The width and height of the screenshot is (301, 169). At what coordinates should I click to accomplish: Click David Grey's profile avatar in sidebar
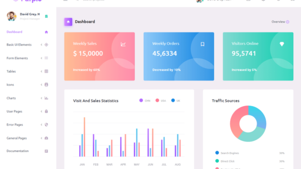click(x=12, y=16)
